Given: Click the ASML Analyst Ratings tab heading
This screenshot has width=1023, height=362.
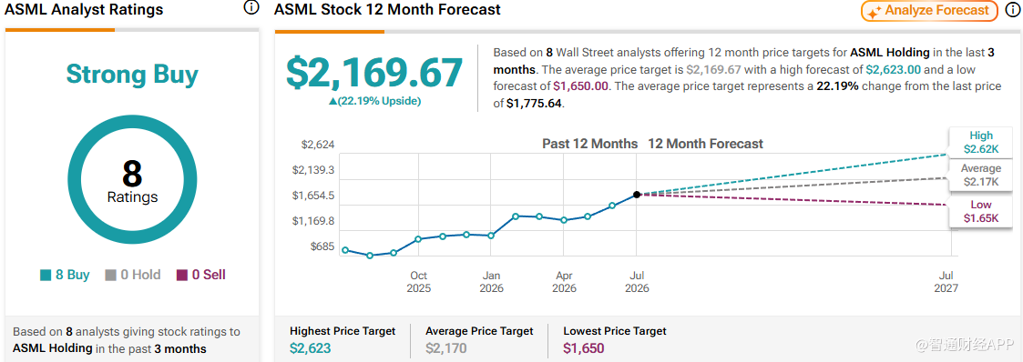Looking at the screenshot, I should pos(84,10).
